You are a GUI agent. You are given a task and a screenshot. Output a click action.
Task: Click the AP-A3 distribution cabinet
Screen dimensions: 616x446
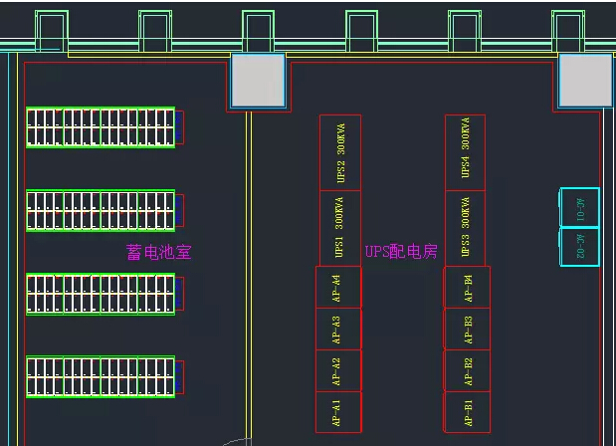pos(338,329)
